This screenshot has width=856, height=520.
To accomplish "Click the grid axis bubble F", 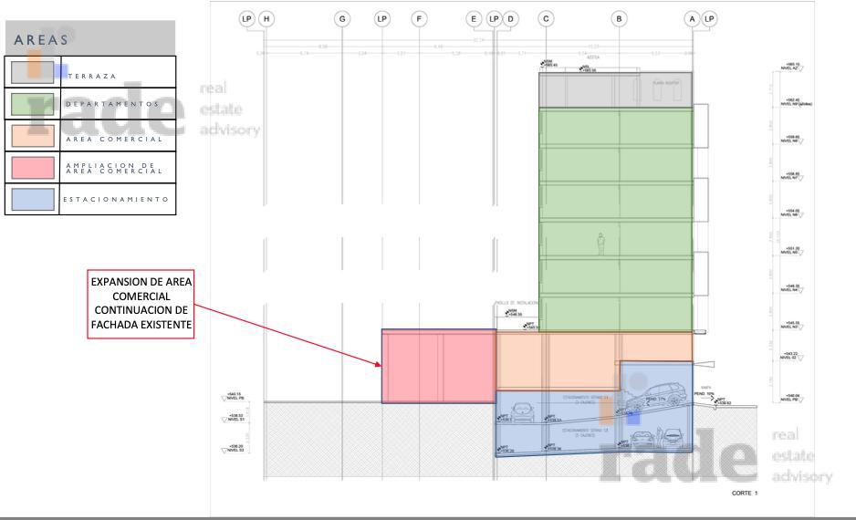I will 419,19.
